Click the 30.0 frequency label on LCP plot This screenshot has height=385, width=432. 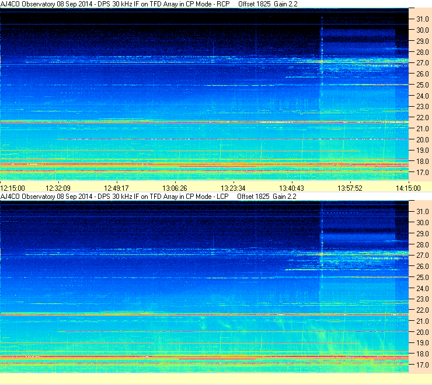[x=422, y=223]
